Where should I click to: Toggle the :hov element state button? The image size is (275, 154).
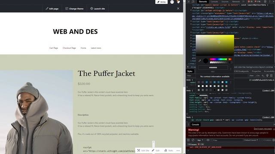pos(251,76)
